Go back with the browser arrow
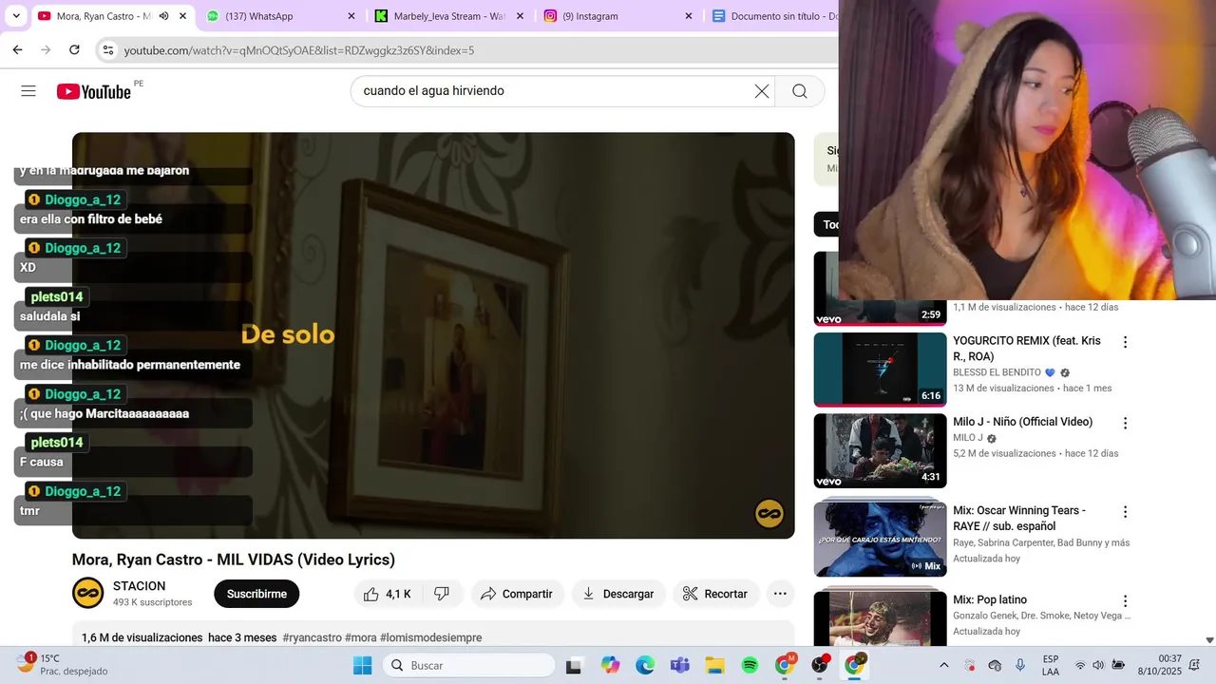The height and width of the screenshot is (684, 1216). tap(17, 49)
